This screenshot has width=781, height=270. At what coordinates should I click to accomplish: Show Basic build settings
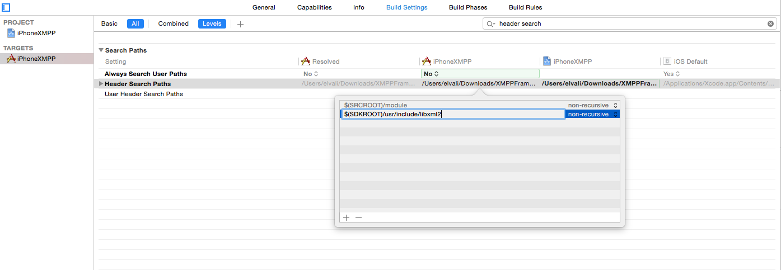[109, 23]
